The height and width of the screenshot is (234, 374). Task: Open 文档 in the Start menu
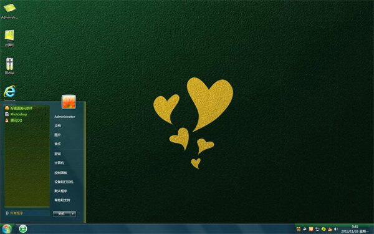tap(57, 125)
